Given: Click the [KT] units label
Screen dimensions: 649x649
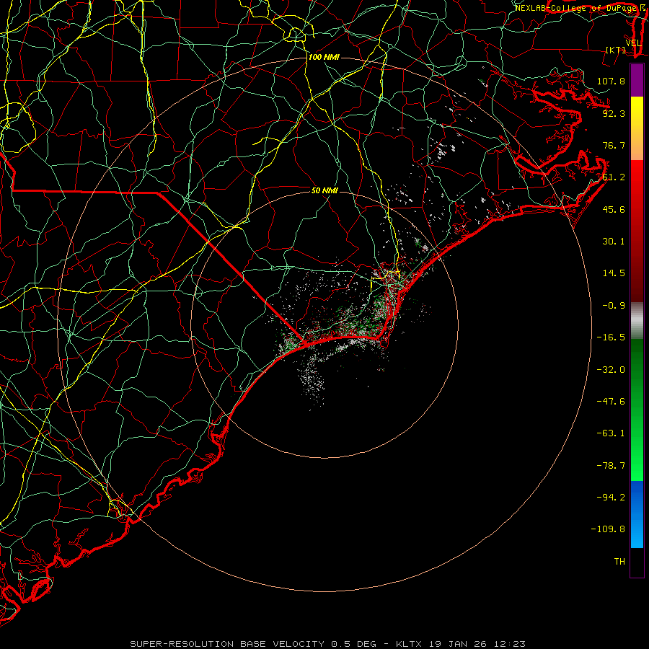Looking at the screenshot, I should tap(616, 50).
